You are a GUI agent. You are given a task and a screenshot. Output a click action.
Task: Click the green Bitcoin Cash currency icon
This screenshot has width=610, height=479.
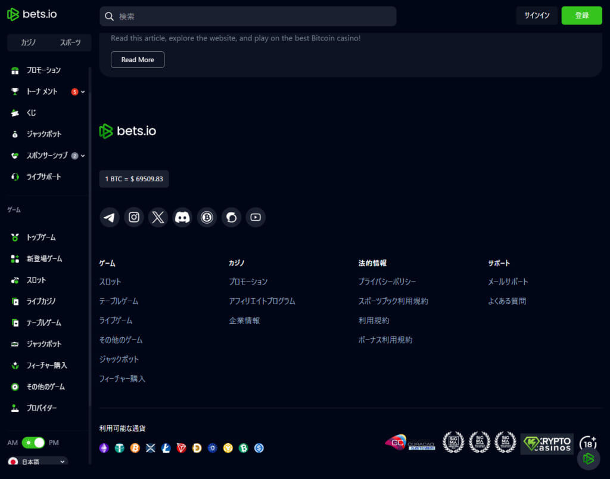pyautogui.click(x=244, y=448)
